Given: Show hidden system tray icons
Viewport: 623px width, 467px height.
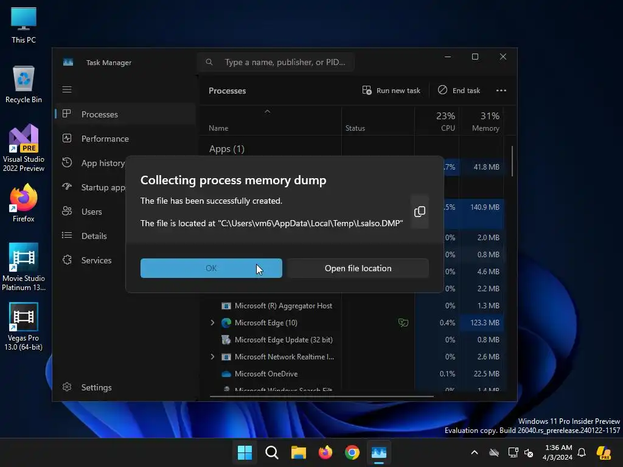Looking at the screenshot, I should coord(475,452).
